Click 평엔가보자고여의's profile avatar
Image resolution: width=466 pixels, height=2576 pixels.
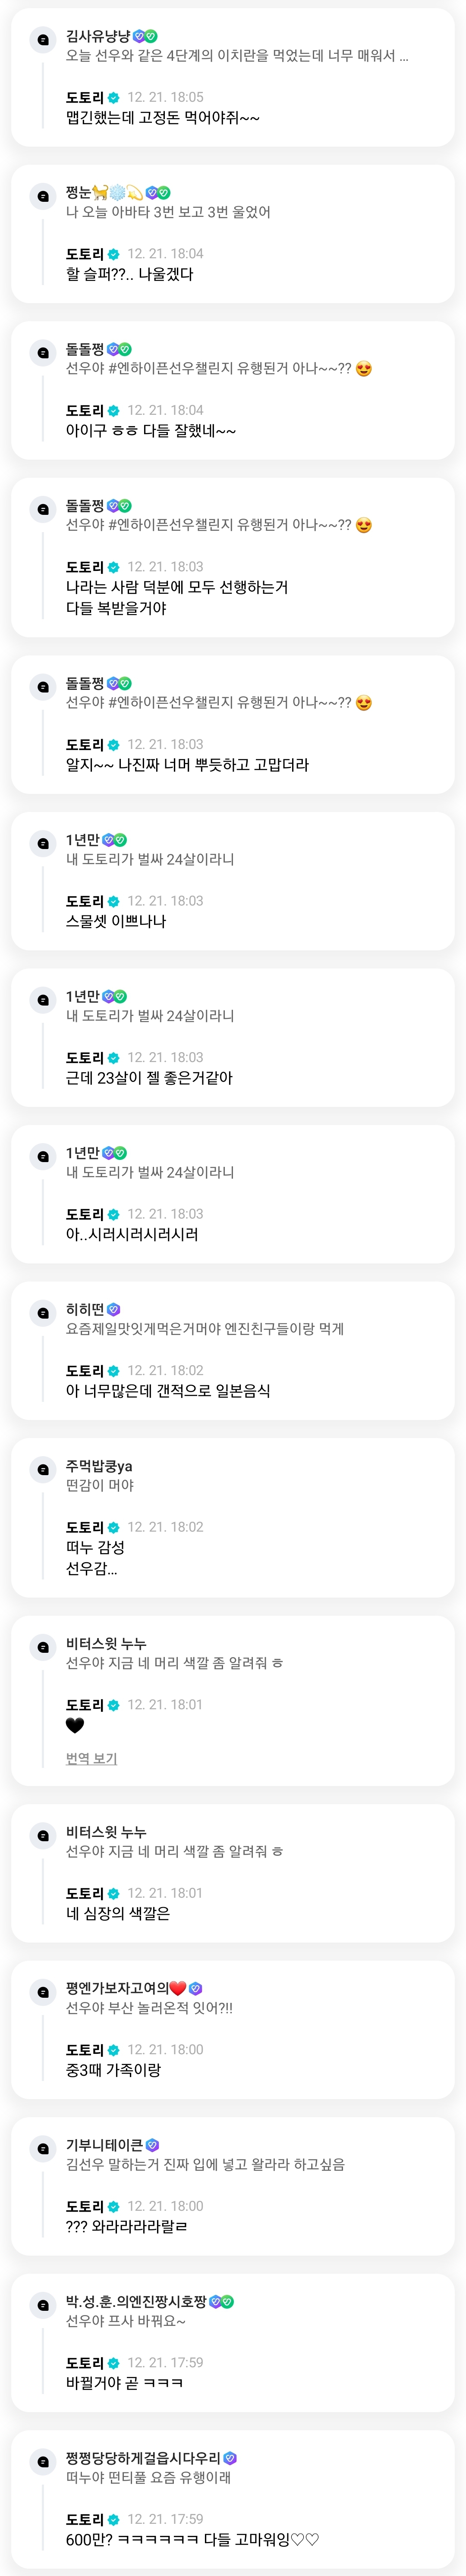[42, 1992]
